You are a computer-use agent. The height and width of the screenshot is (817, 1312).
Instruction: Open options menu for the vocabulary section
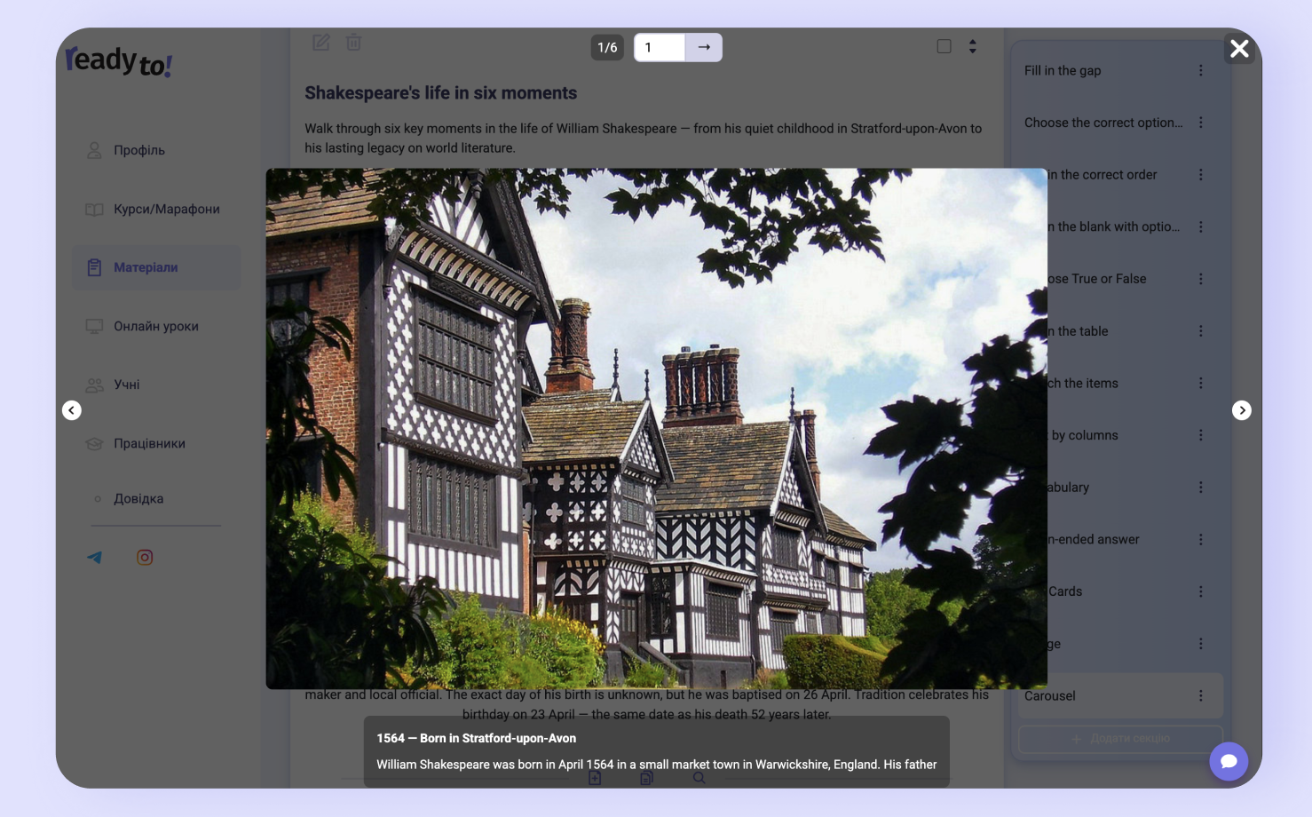(1201, 488)
